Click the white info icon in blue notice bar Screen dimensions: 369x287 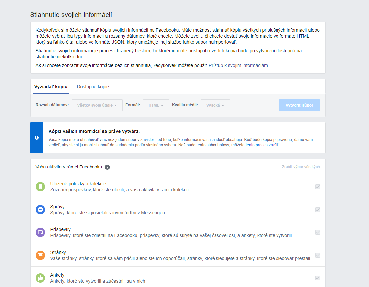click(x=37, y=138)
